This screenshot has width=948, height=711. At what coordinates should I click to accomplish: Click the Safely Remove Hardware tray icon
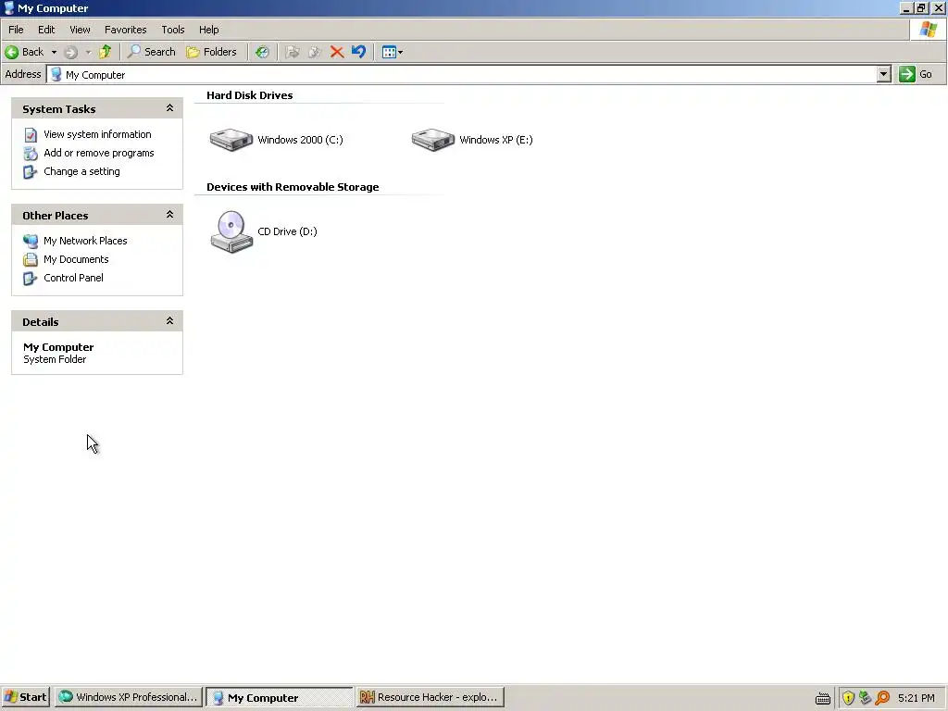(x=866, y=698)
